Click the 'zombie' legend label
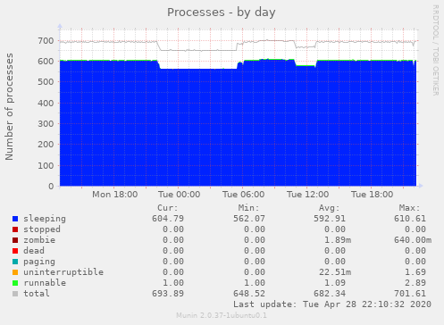This screenshot has height=325, width=444. (39, 240)
